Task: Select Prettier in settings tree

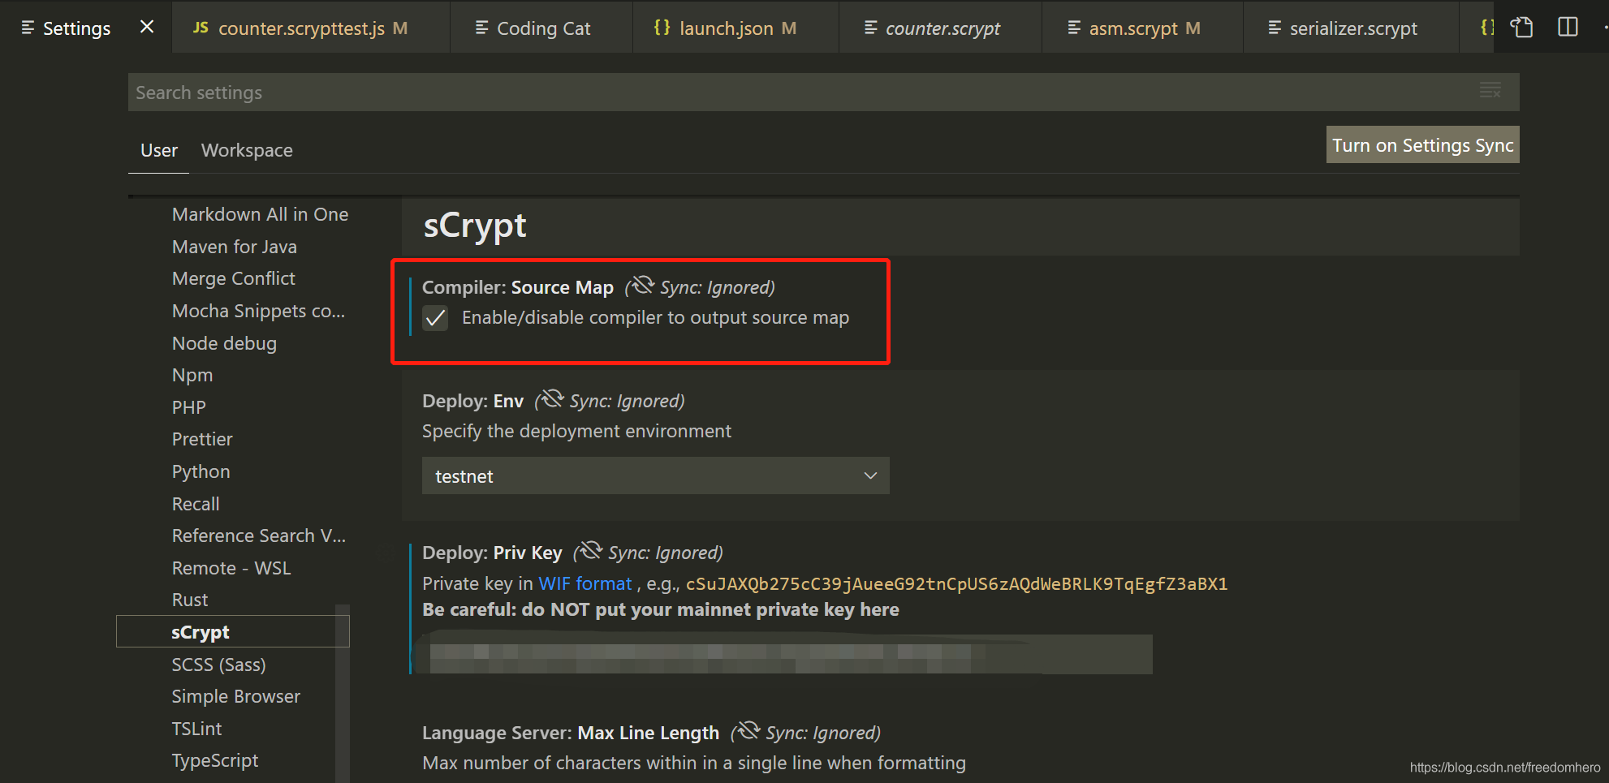Action: (202, 439)
